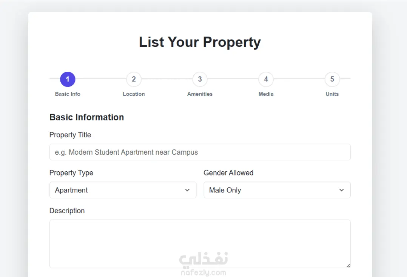407x277 pixels.
Task: Grab the Description textarea resize handle
Action: (348, 266)
